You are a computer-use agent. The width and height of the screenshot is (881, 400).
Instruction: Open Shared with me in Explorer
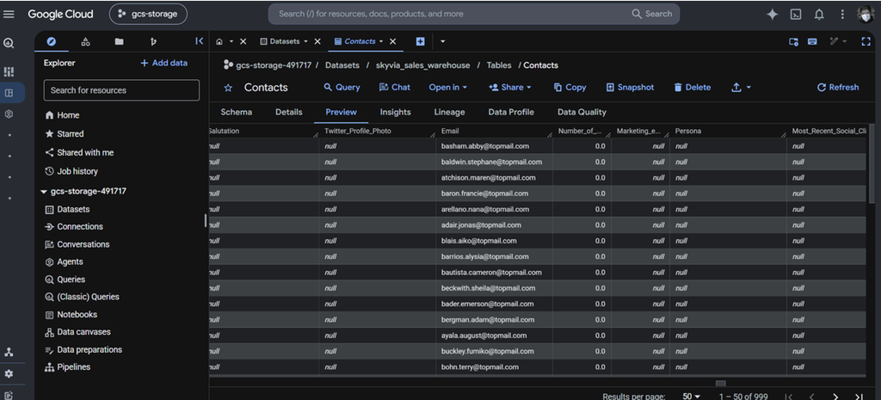tap(78, 153)
